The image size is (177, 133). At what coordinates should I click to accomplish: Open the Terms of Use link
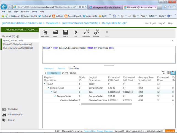[90, 131]
